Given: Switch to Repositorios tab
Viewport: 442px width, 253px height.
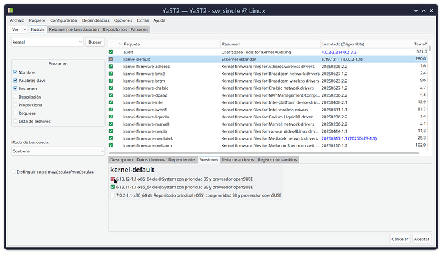Looking at the screenshot, I should pyautogui.click(x=115, y=29).
